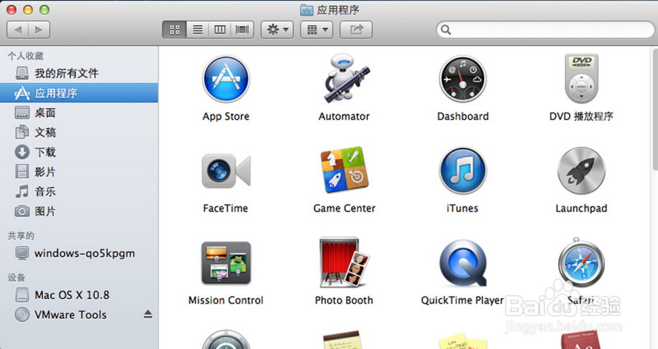Switch to column view in toolbar

pos(220,30)
